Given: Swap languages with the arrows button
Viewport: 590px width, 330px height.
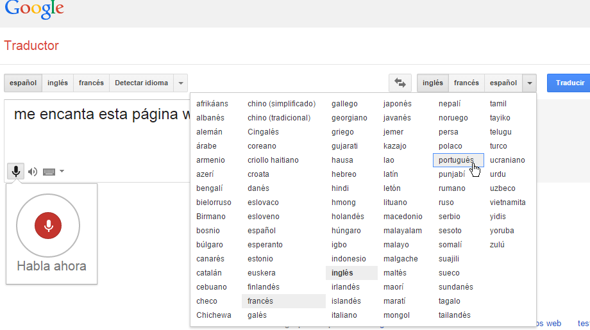Looking at the screenshot, I should tap(400, 83).
